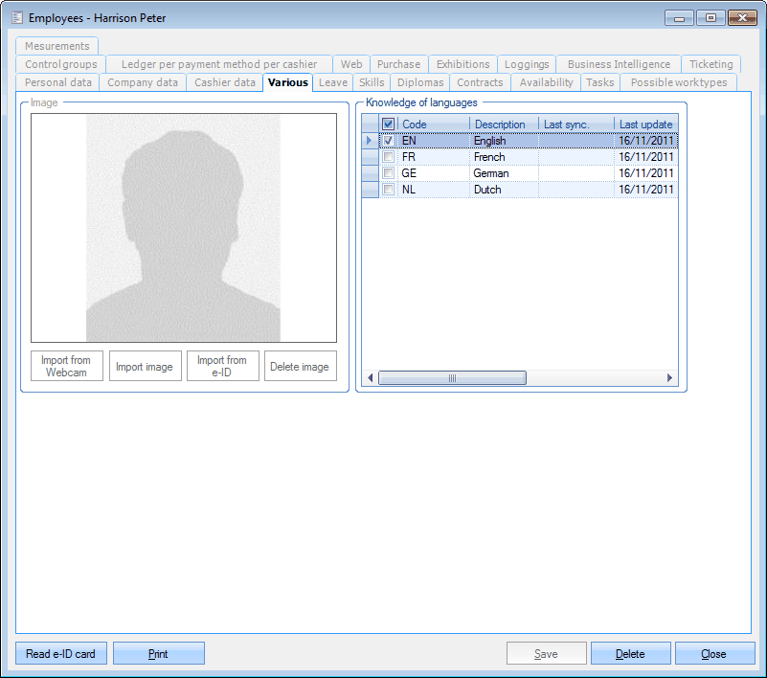The height and width of the screenshot is (678, 767).
Task: Toggle the select-all checkbox in the languages header
Action: (x=389, y=124)
